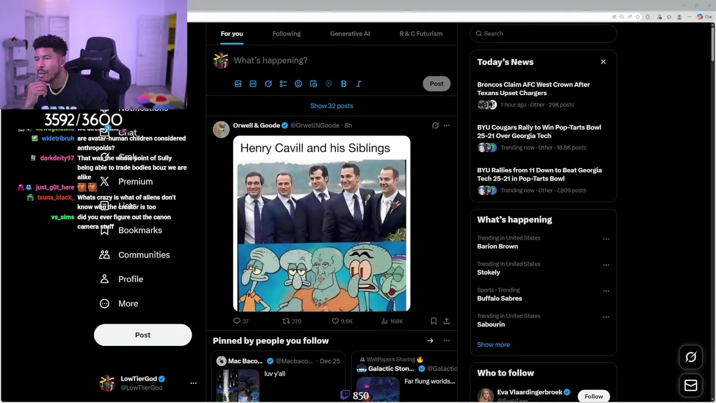Share the Orwell & Goode post
This screenshot has width=716, height=403.
pos(446,321)
